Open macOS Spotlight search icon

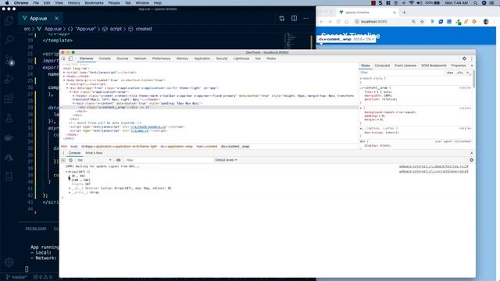click(x=476, y=3)
